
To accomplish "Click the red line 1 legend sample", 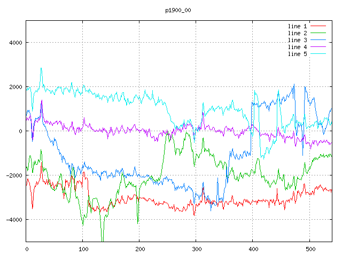I will point(318,26).
